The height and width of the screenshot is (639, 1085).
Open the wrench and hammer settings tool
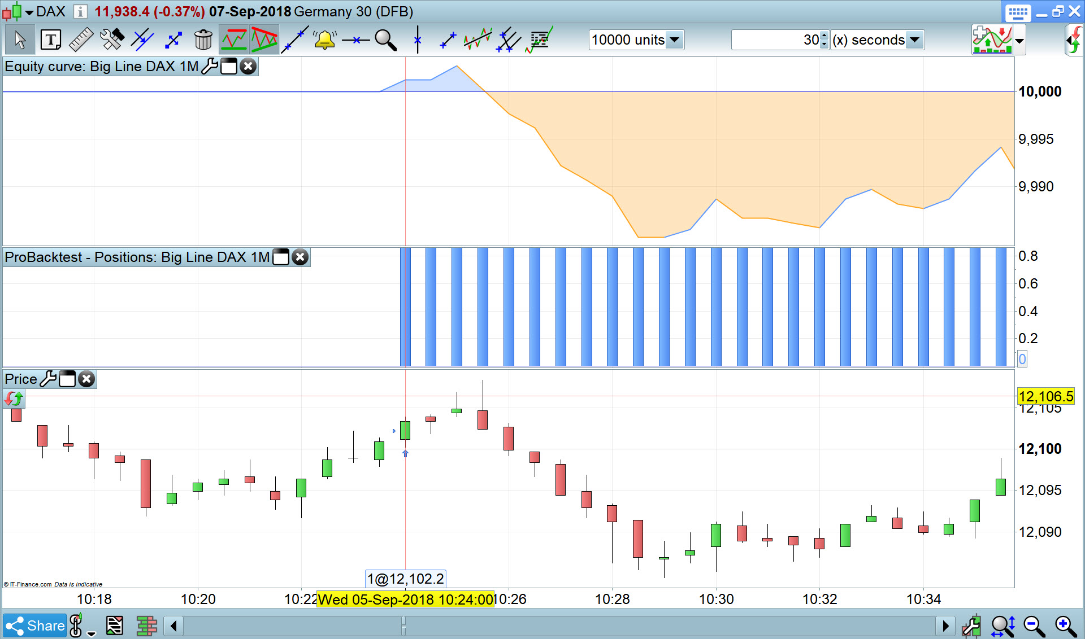111,40
